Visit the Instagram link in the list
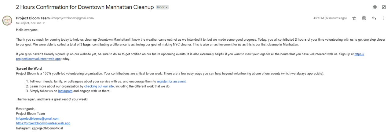This screenshot has width=391, height=135. 65,91
